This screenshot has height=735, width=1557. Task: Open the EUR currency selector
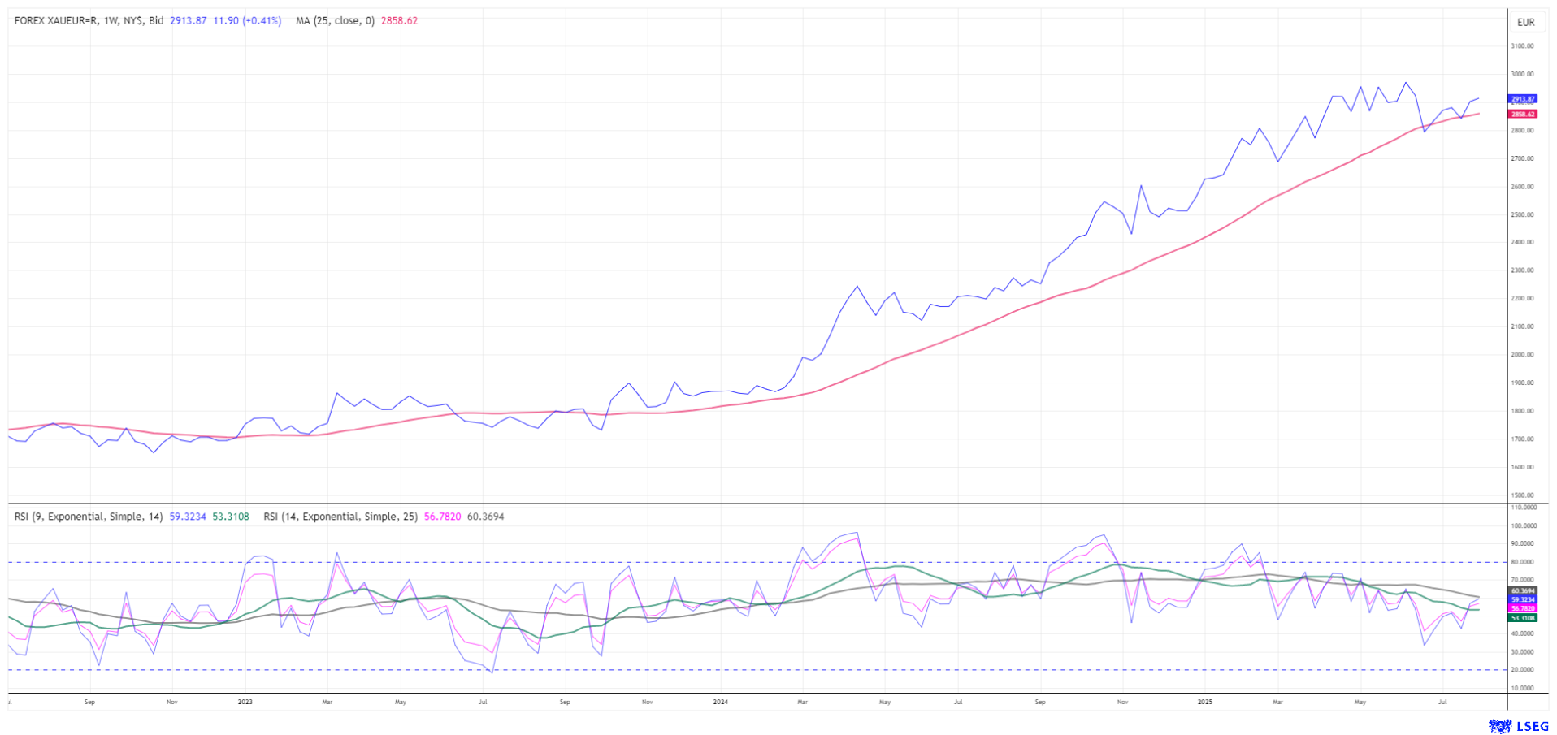point(1525,22)
